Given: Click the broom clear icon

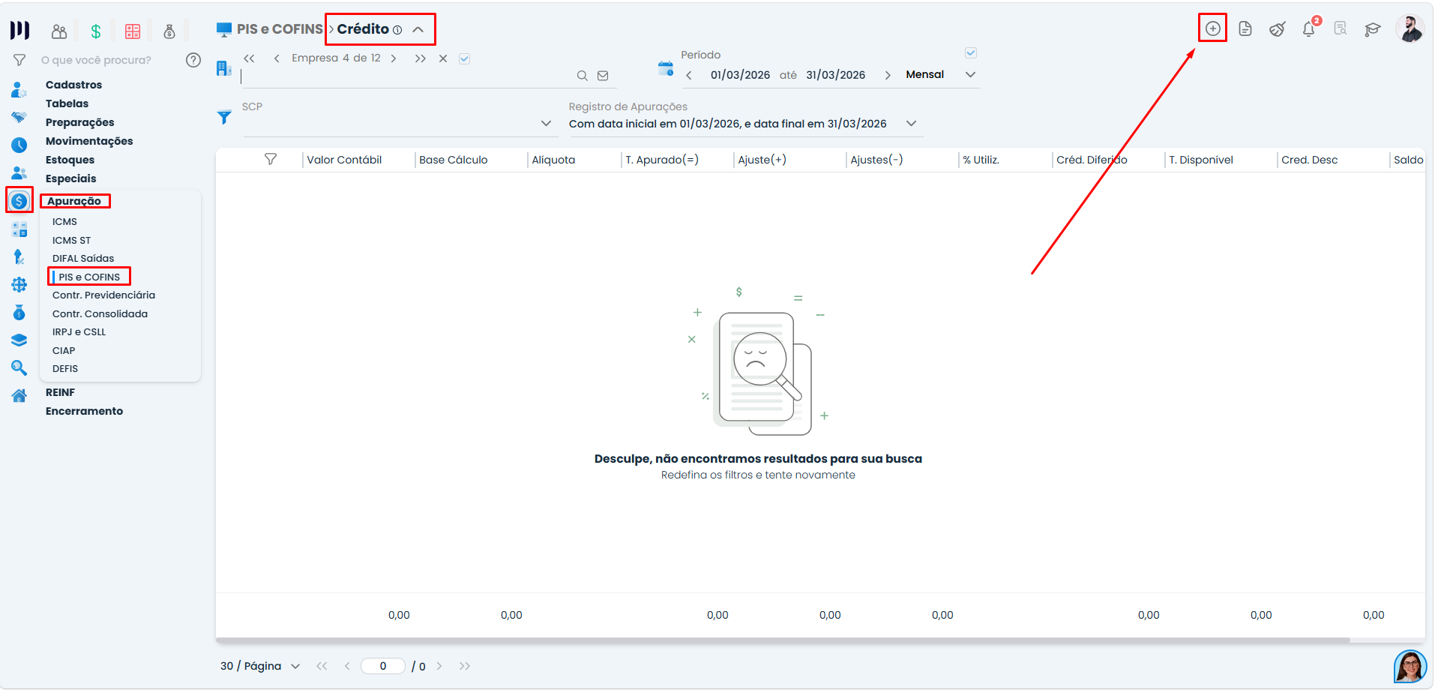Looking at the screenshot, I should point(1277,29).
